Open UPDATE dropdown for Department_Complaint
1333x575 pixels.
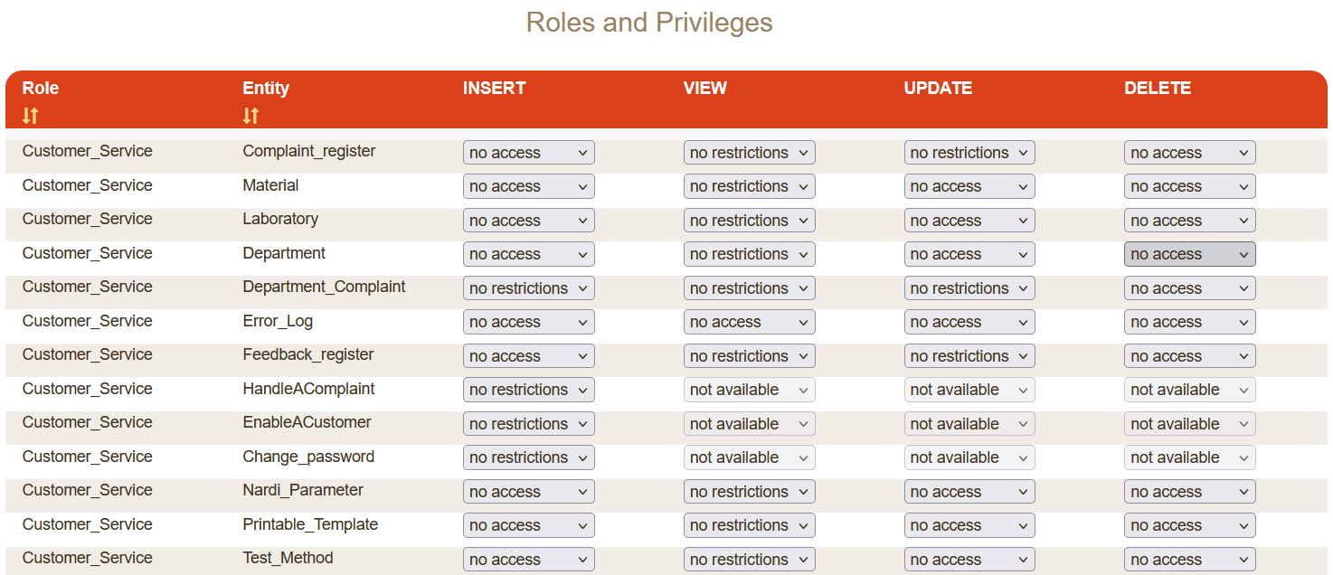click(969, 288)
